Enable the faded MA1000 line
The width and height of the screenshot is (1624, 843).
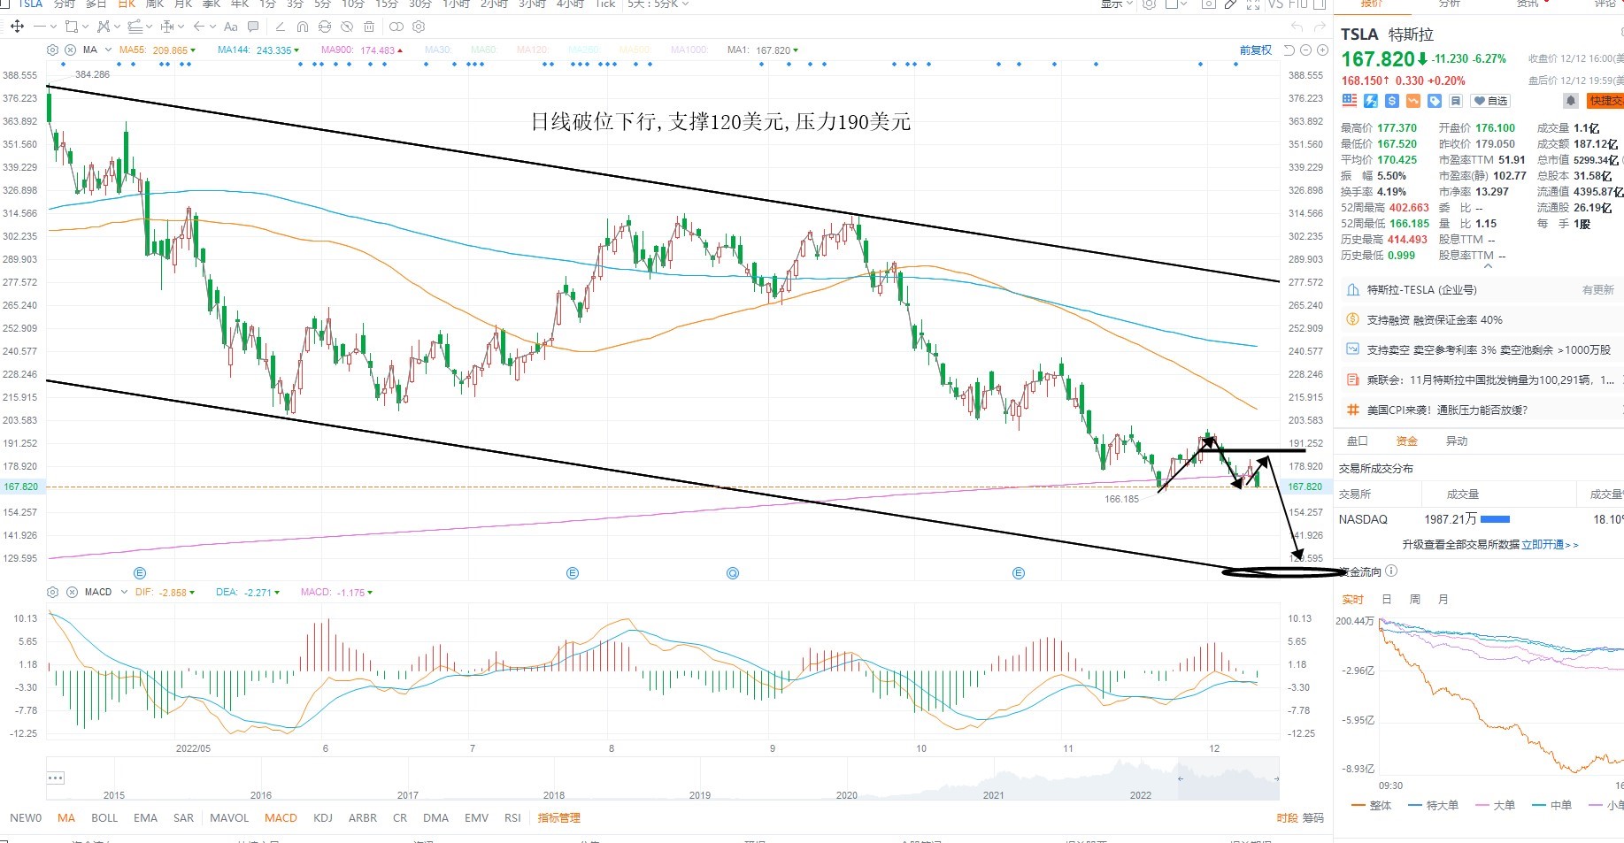coord(689,50)
